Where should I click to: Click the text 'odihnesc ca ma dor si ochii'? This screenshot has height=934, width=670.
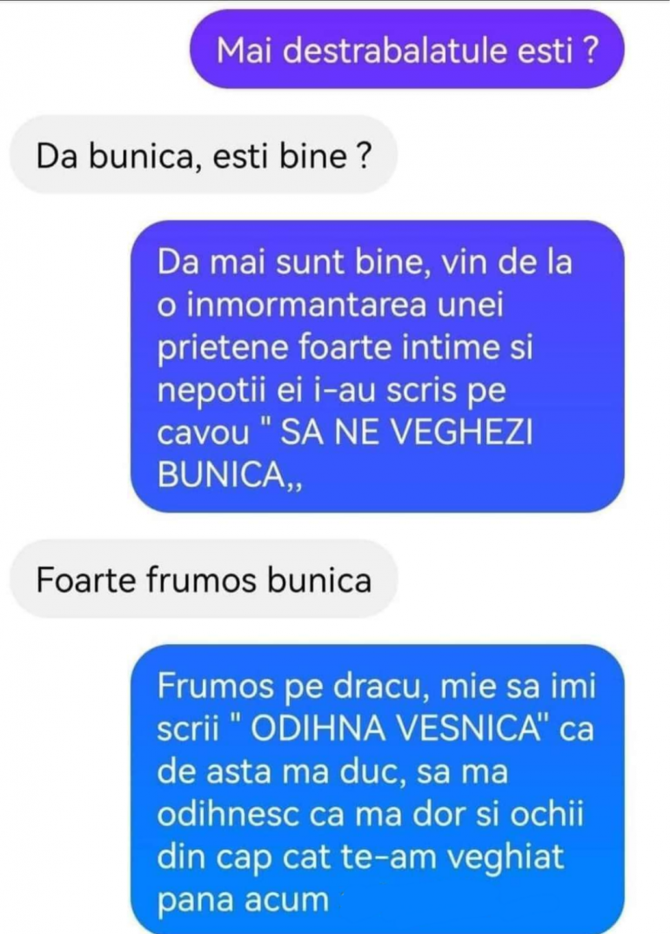coord(371,814)
